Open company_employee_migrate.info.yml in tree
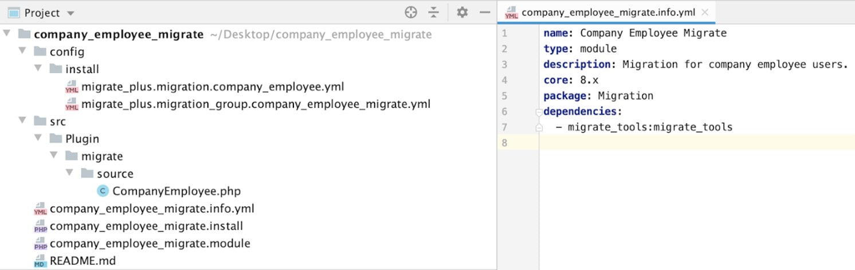Viewport: 855px width, 270px height. click(152, 209)
